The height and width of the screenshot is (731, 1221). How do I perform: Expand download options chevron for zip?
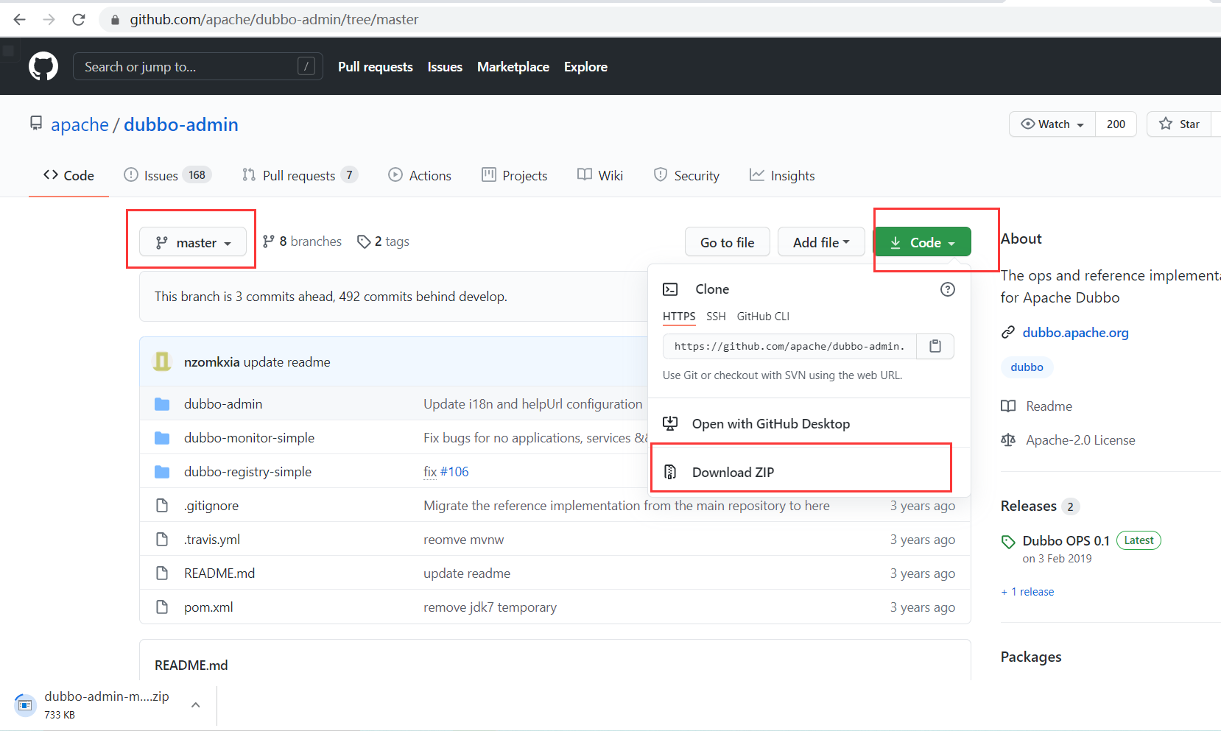tap(196, 705)
